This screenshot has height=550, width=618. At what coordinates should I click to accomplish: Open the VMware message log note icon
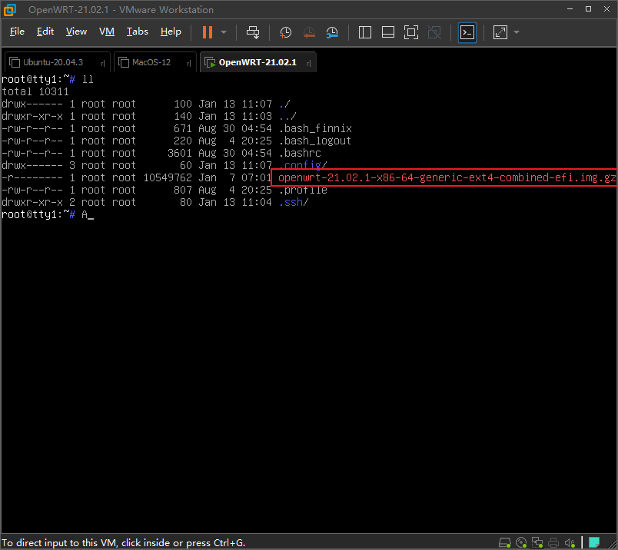point(593,542)
